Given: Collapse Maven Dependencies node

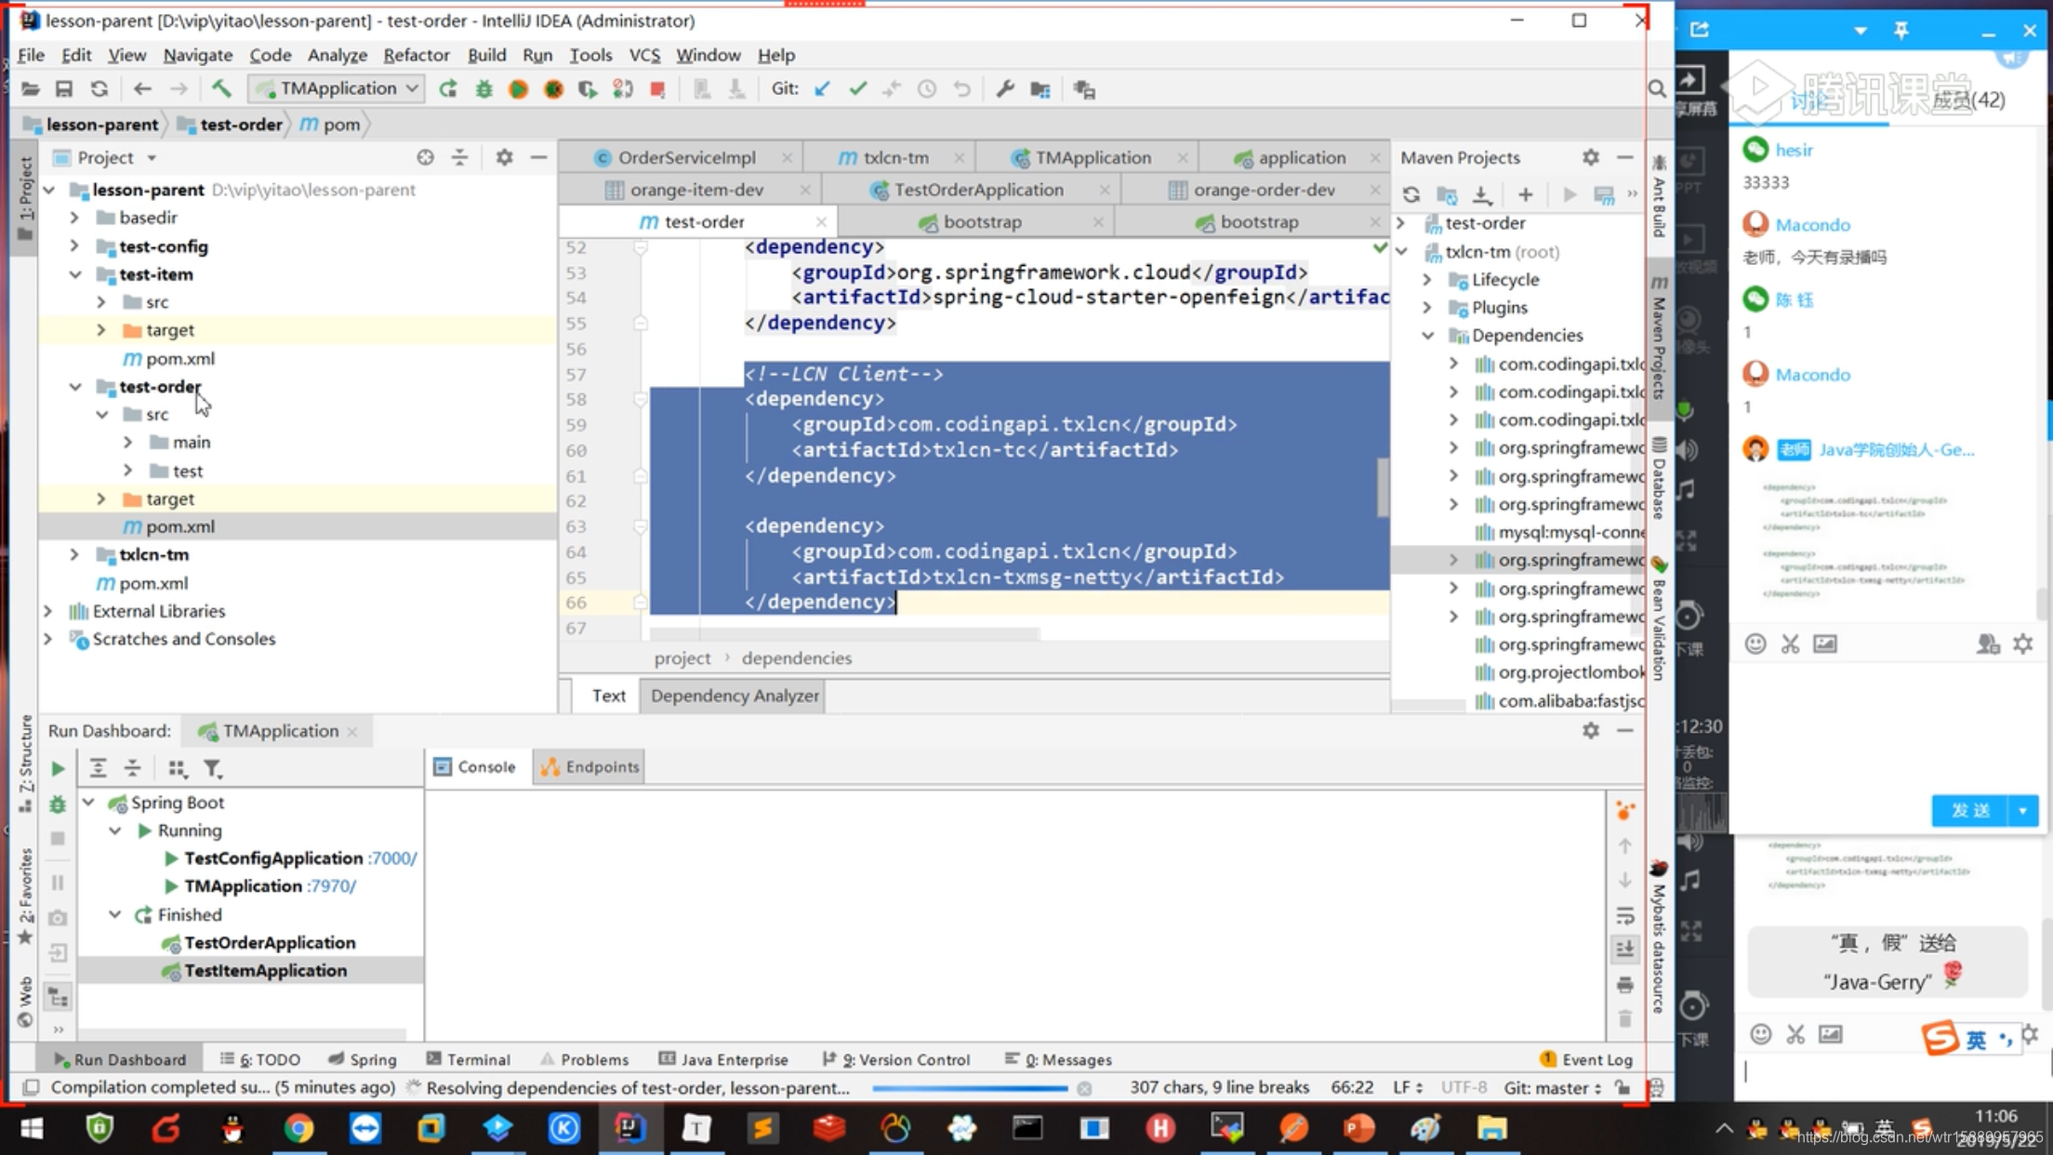Looking at the screenshot, I should click(x=1427, y=336).
